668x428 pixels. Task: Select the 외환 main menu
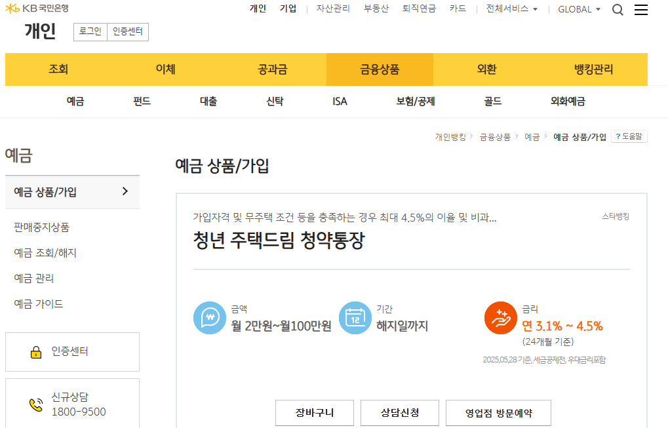[x=486, y=69]
